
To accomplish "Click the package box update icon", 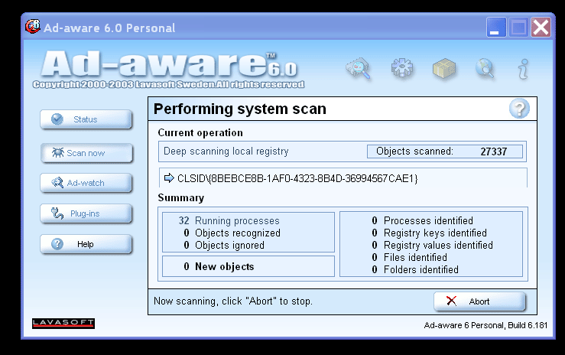I will point(444,68).
